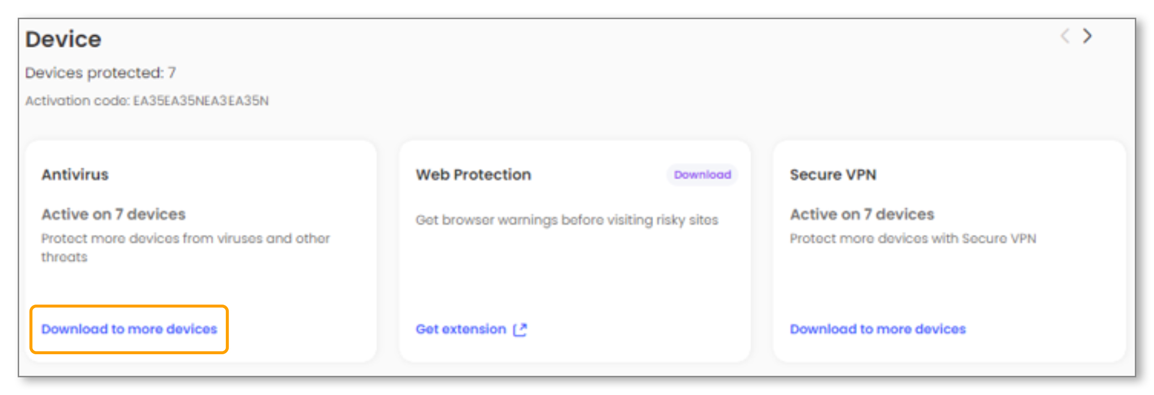Screen dimensions: 1154x395
Task: Click Active on 7 devices under Antivirus
Action: [x=113, y=214]
